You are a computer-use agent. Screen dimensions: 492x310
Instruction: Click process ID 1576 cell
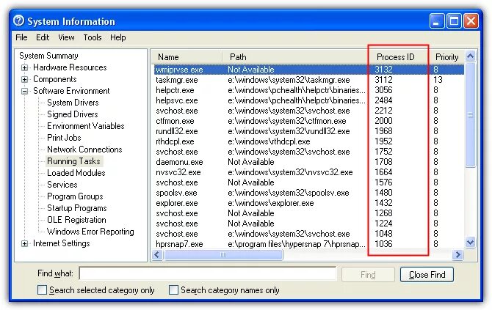click(383, 182)
